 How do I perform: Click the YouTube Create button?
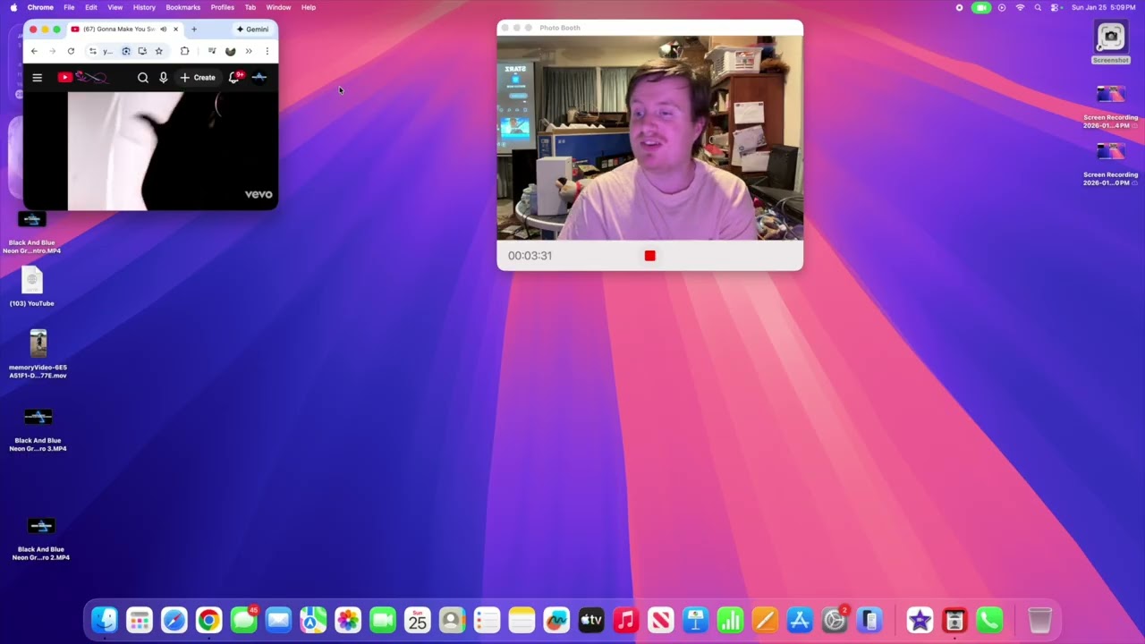(198, 78)
